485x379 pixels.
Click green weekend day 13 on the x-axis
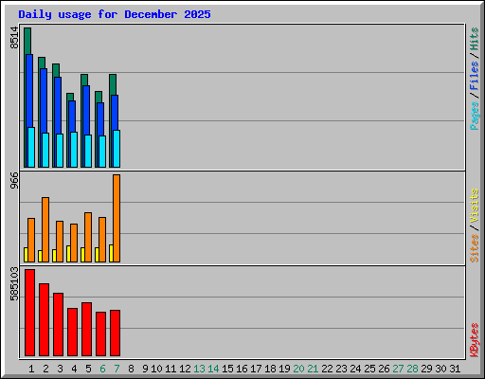tap(199, 369)
